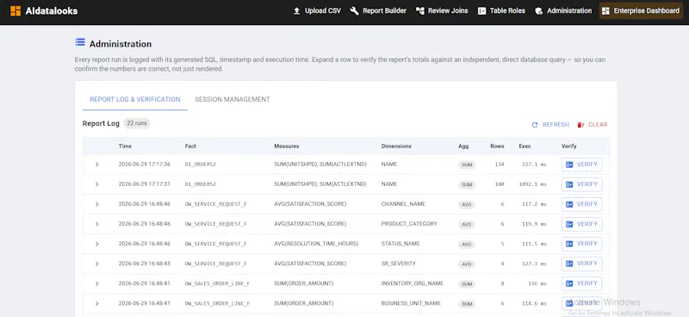Click the Fact column header

(190, 146)
